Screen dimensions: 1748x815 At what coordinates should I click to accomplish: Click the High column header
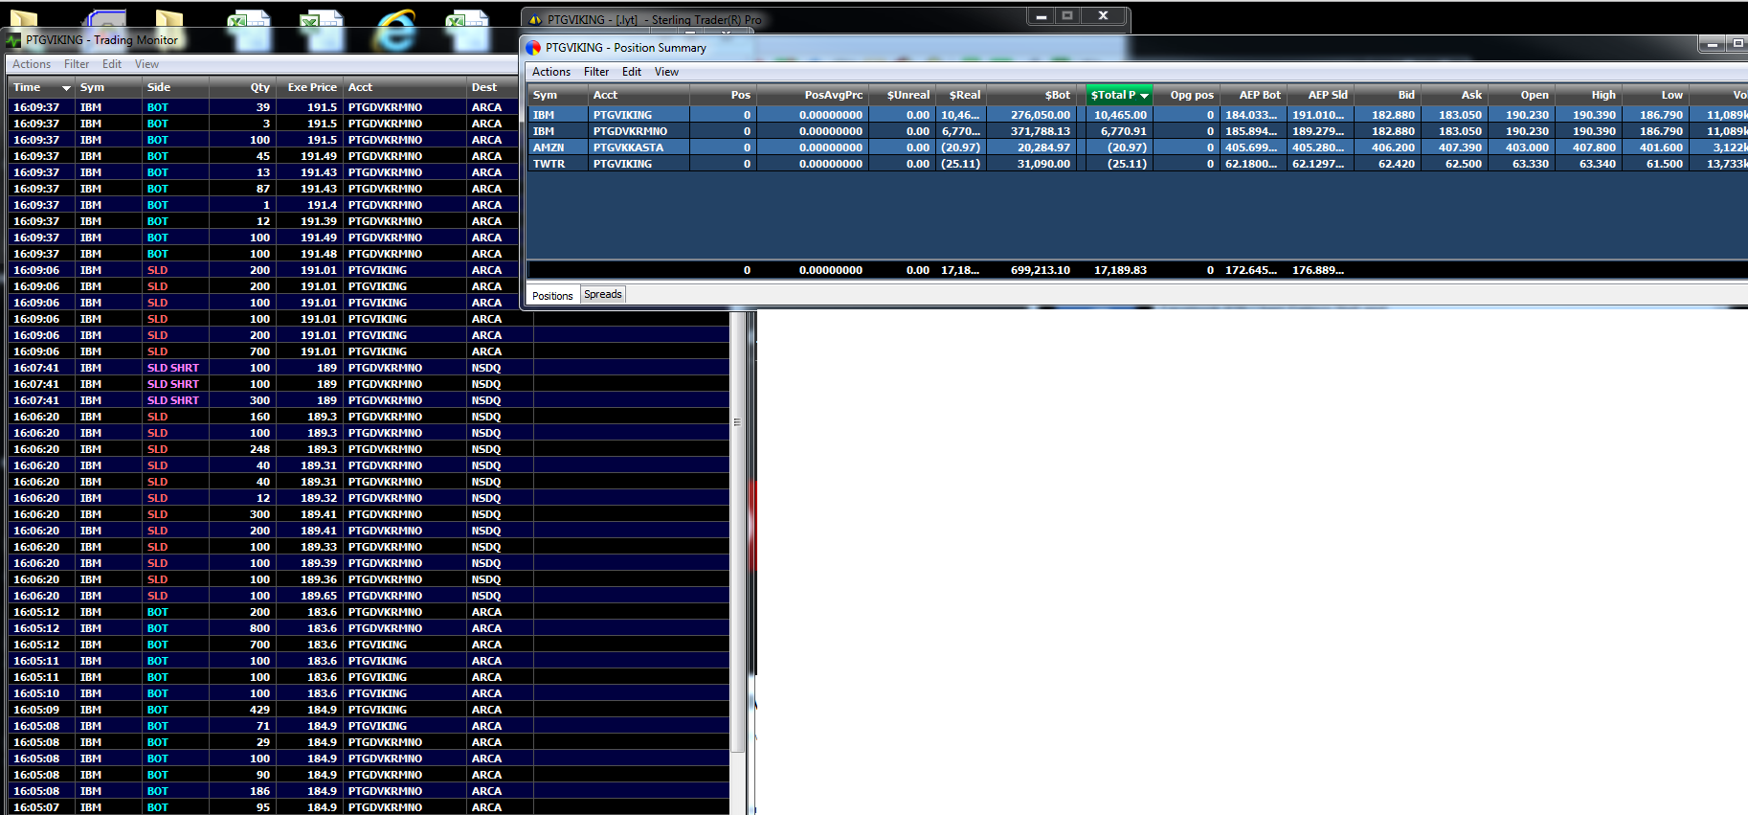point(1588,95)
